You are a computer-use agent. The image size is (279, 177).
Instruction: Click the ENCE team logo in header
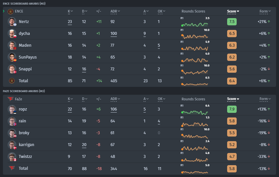(x=11, y=12)
